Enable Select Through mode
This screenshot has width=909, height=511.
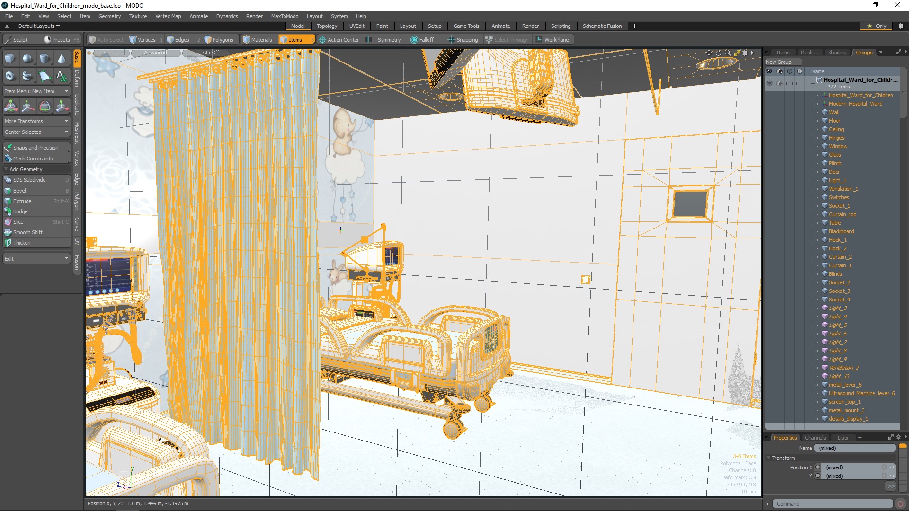pyautogui.click(x=507, y=40)
